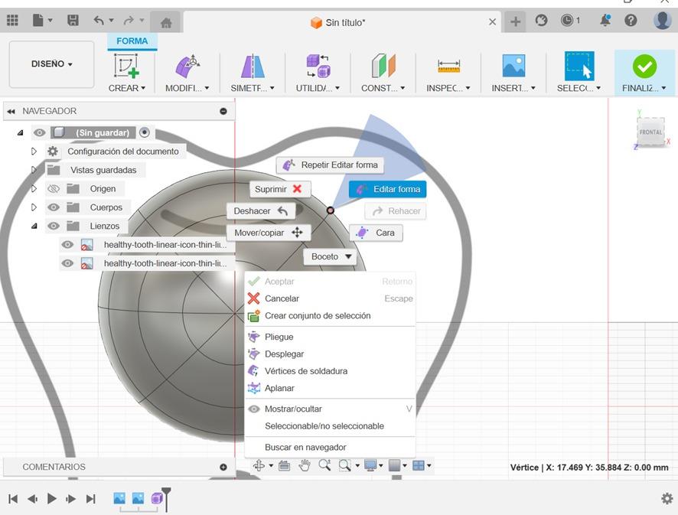Screen dimensions: 678x515
Task: Select Vértices de soldadura menu entry
Action: (x=305, y=371)
